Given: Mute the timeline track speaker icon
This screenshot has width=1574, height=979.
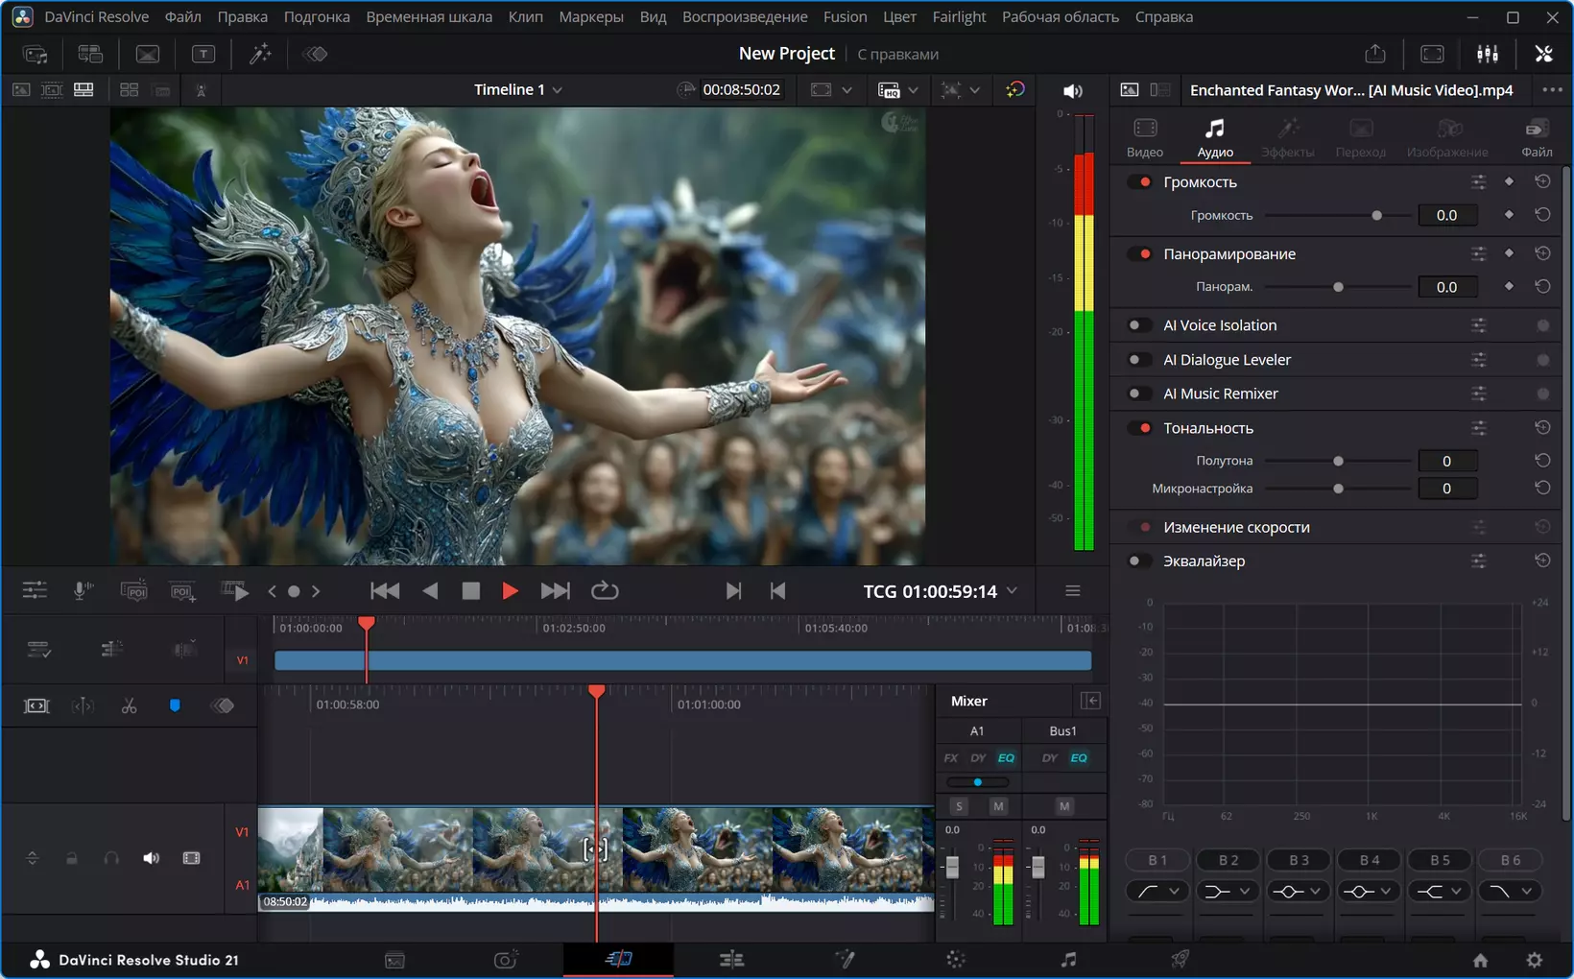Looking at the screenshot, I should point(151,858).
